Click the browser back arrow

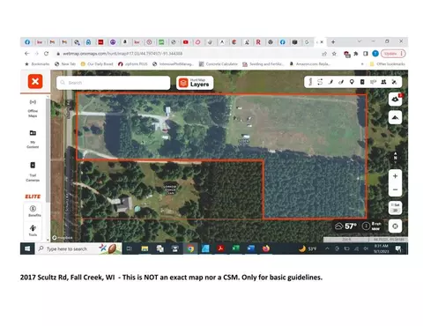27,54
